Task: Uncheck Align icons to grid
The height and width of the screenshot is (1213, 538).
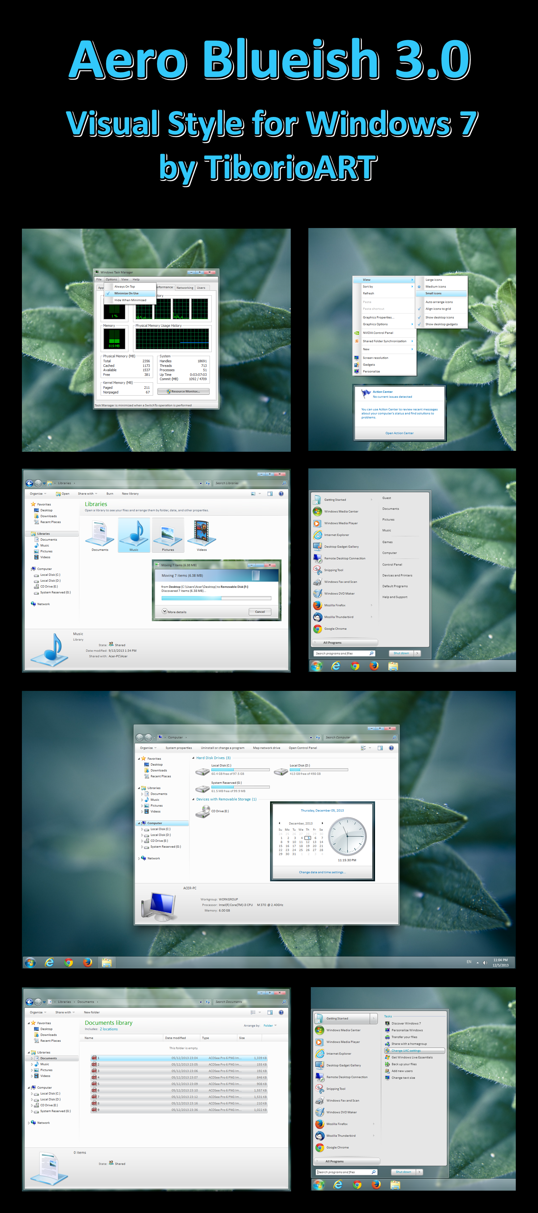Action: point(441,309)
